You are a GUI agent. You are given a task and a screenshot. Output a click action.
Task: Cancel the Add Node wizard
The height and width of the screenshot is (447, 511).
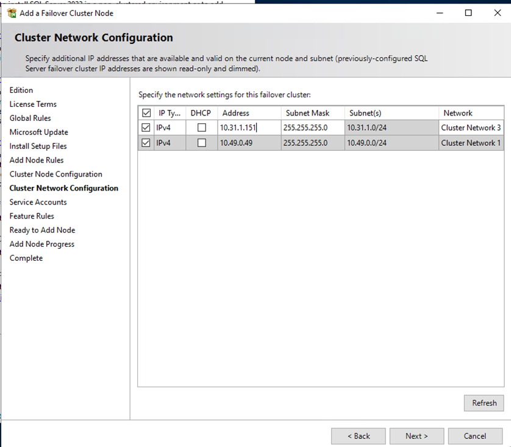tap(474, 436)
